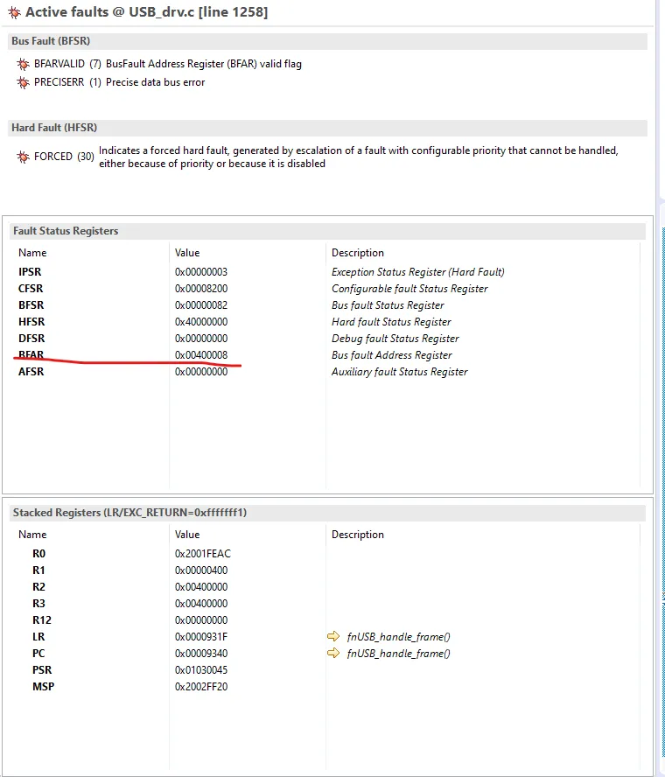Click the AFSR value 0x00000000
This screenshot has width=665, height=777.
coord(201,372)
